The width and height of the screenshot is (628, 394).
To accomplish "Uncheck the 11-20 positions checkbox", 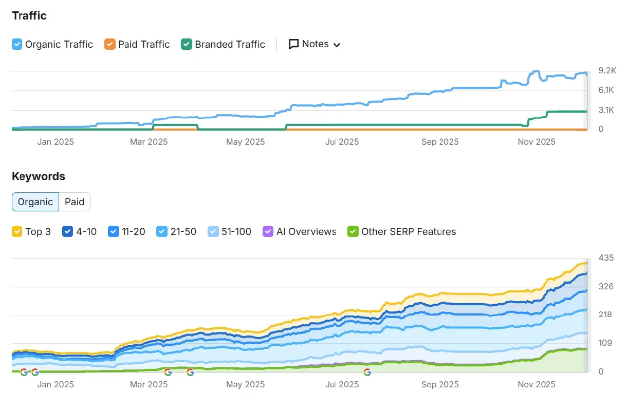I will (x=114, y=232).
